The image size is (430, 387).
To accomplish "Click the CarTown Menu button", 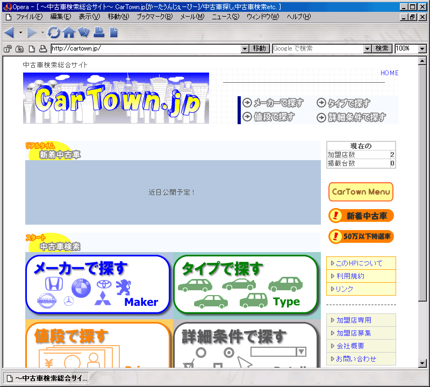I will tap(361, 192).
